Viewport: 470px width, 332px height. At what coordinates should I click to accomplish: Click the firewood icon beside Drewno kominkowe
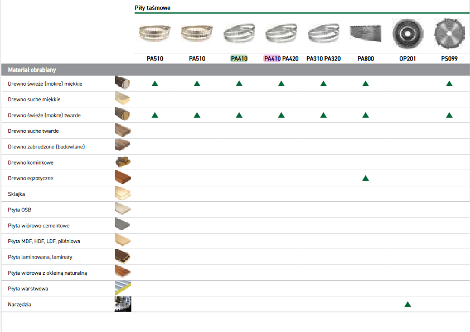tap(123, 162)
